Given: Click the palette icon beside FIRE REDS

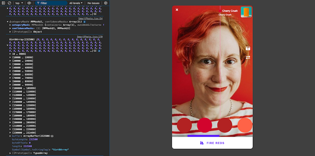Looking at the screenshot, I should (x=202, y=143).
